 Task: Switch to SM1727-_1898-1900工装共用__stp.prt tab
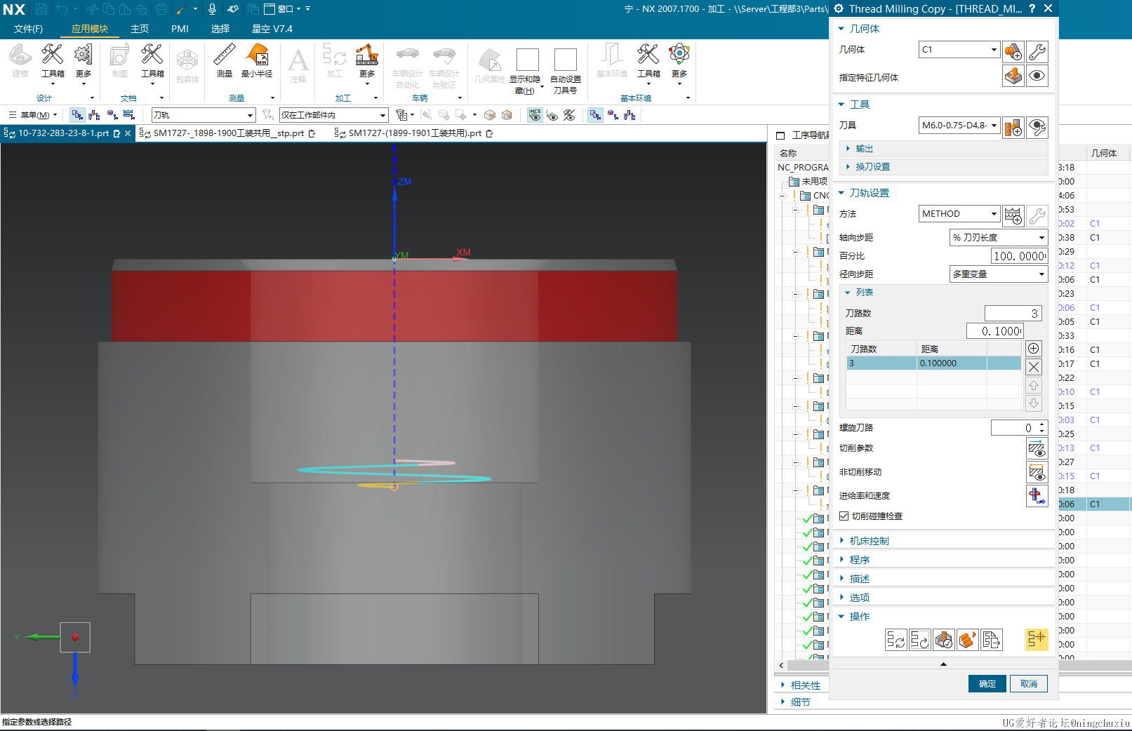(227, 133)
